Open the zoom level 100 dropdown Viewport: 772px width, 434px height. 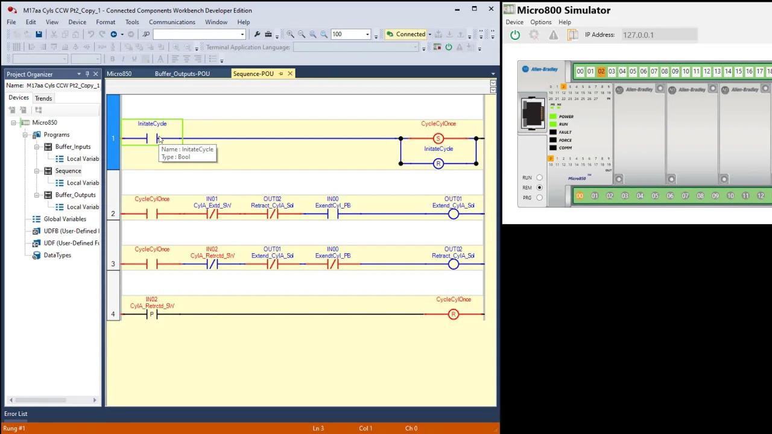coord(367,34)
